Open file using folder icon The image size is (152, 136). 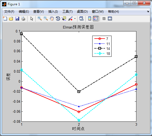(x=11, y=18)
